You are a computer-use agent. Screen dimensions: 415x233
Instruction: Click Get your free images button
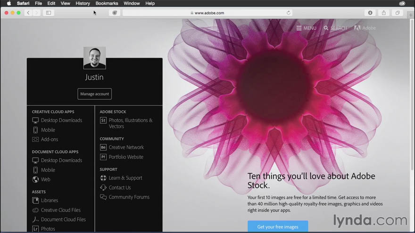(278, 227)
